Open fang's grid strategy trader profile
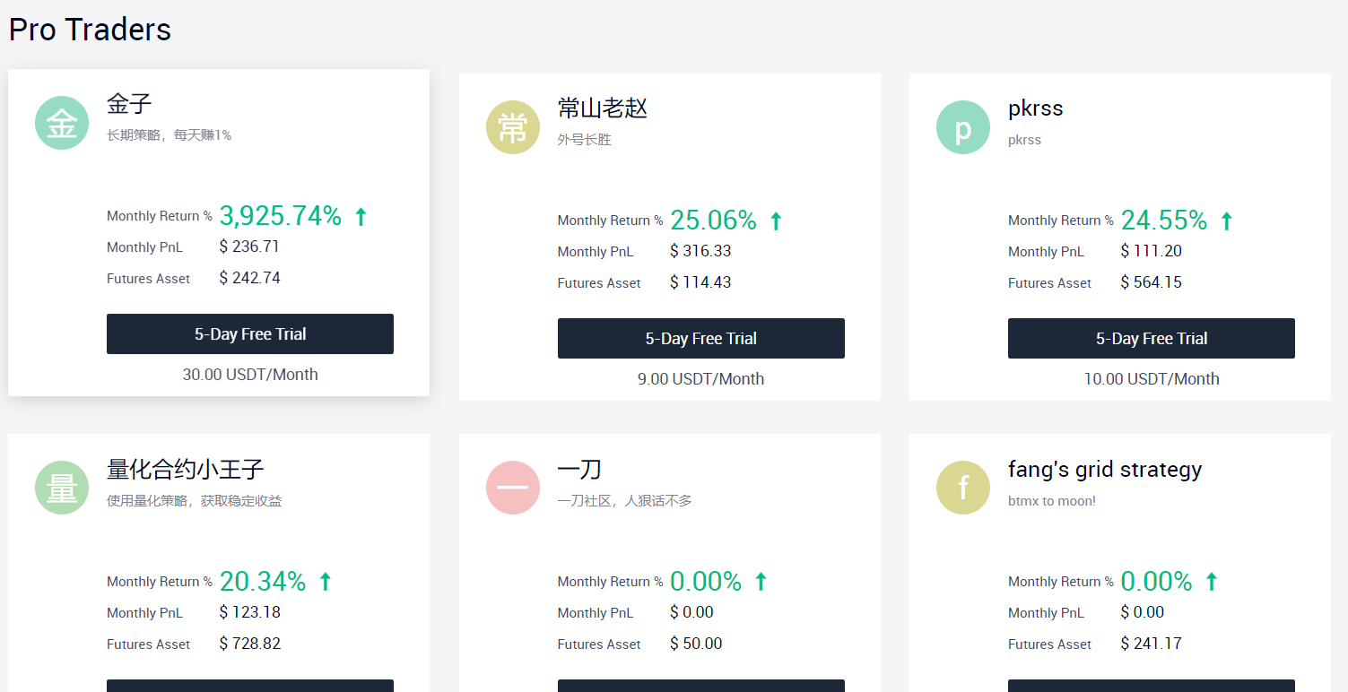Screen dimensions: 1348x692 (x=1105, y=469)
